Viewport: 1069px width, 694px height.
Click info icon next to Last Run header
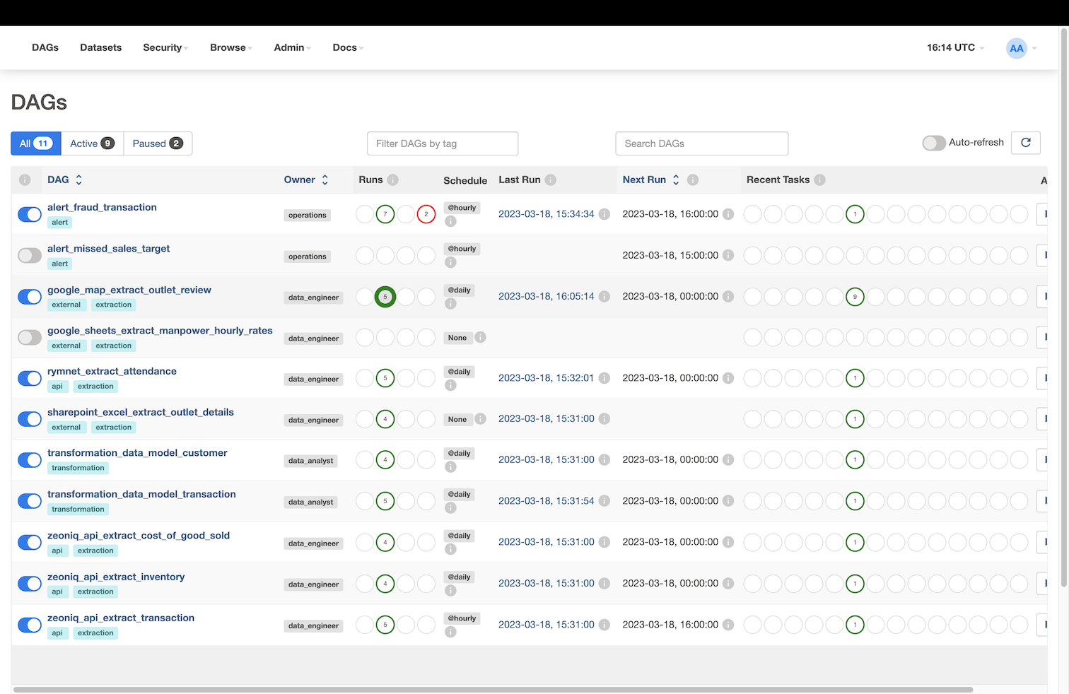[551, 180]
